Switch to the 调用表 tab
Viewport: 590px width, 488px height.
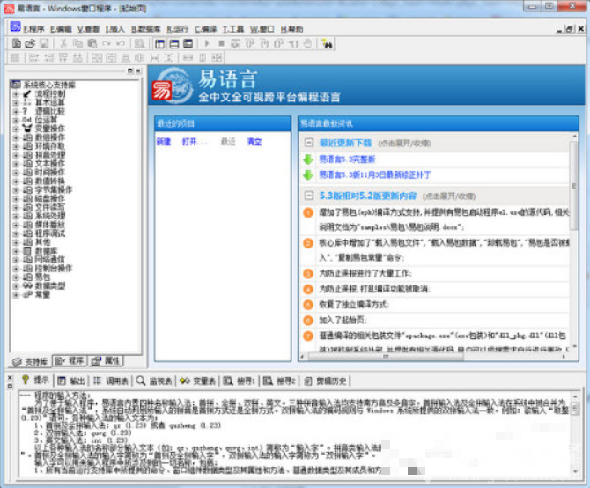pyautogui.click(x=111, y=381)
